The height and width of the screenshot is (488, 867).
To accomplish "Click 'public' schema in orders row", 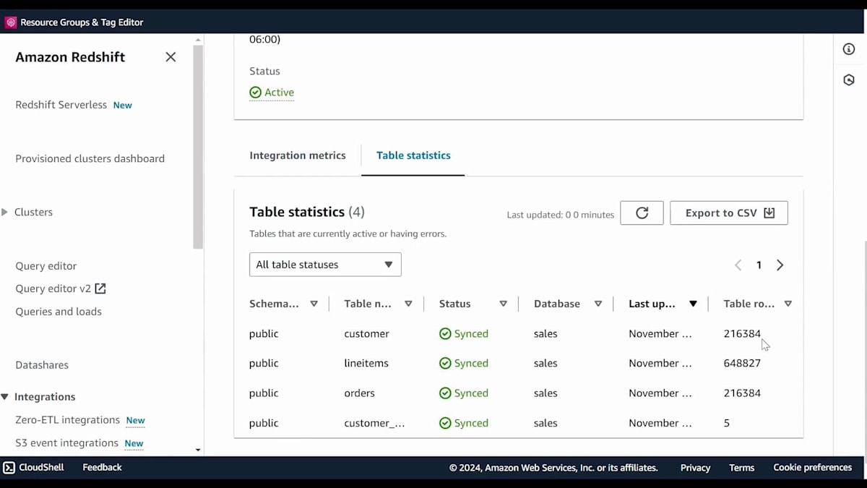I will click(264, 393).
